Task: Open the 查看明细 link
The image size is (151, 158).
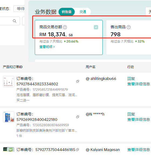Action: click(x=47, y=47)
